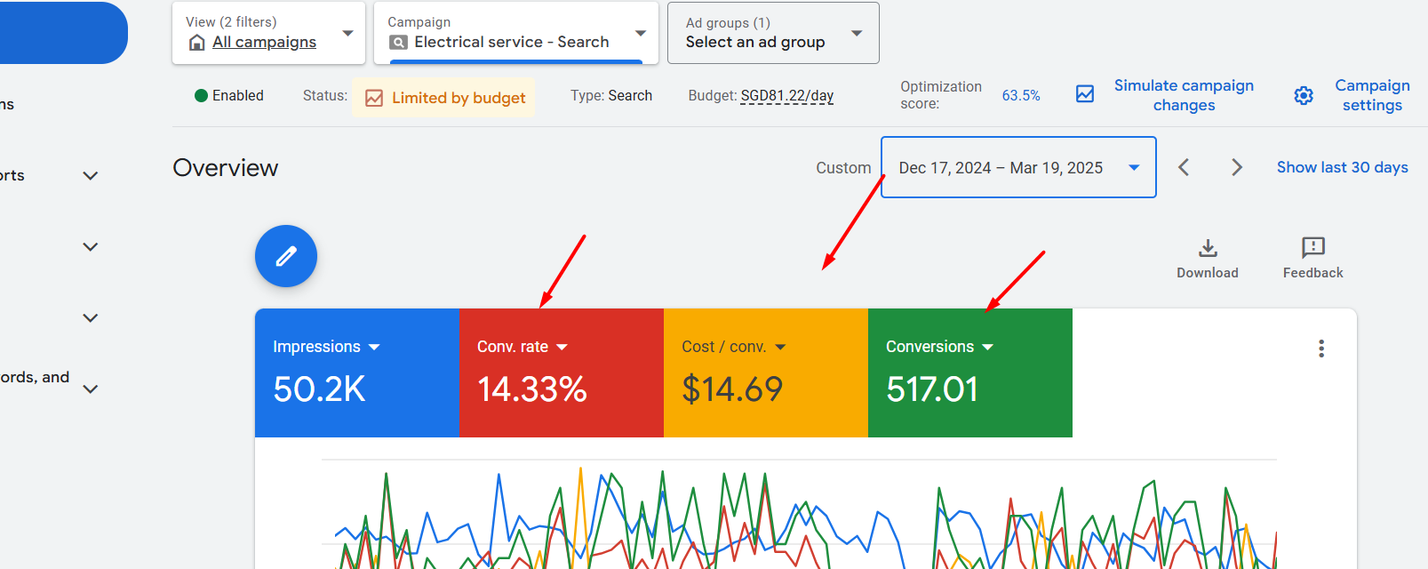Select the Impressions metric tile
This screenshot has height=569, width=1428.
click(x=356, y=373)
